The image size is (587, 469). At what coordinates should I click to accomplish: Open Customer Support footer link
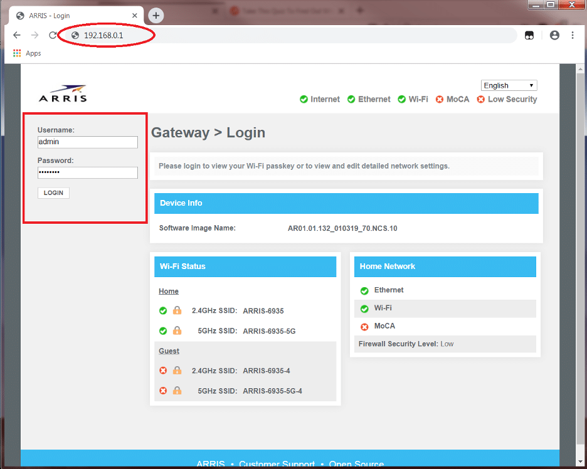pos(277,463)
